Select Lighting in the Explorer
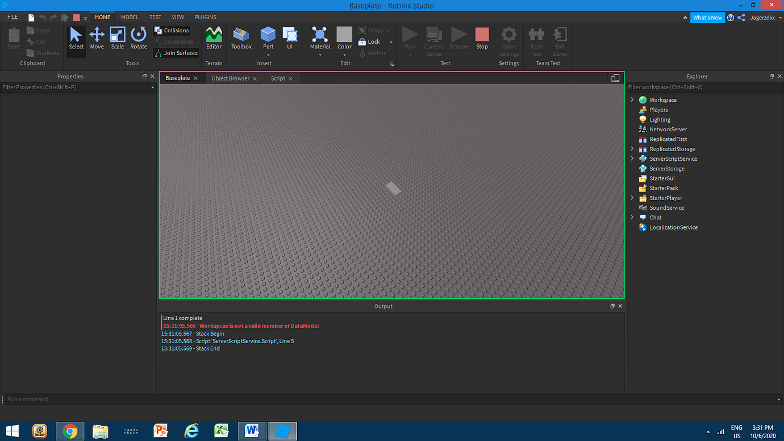This screenshot has height=441, width=784. pyautogui.click(x=660, y=119)
